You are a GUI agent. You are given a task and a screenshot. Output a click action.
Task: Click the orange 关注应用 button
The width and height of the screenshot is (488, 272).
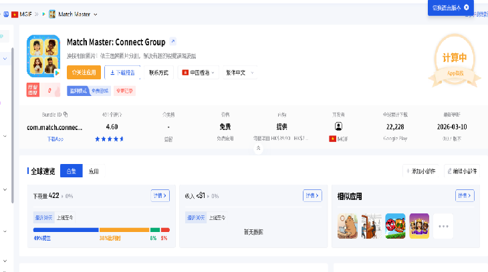pyautogui.click(x=83, y=72)
